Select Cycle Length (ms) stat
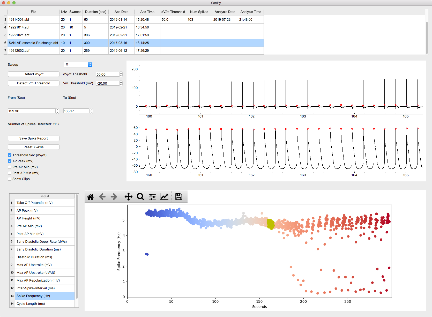Image resolution: width=432 pixels, height=317 pixels. point(45,304)
